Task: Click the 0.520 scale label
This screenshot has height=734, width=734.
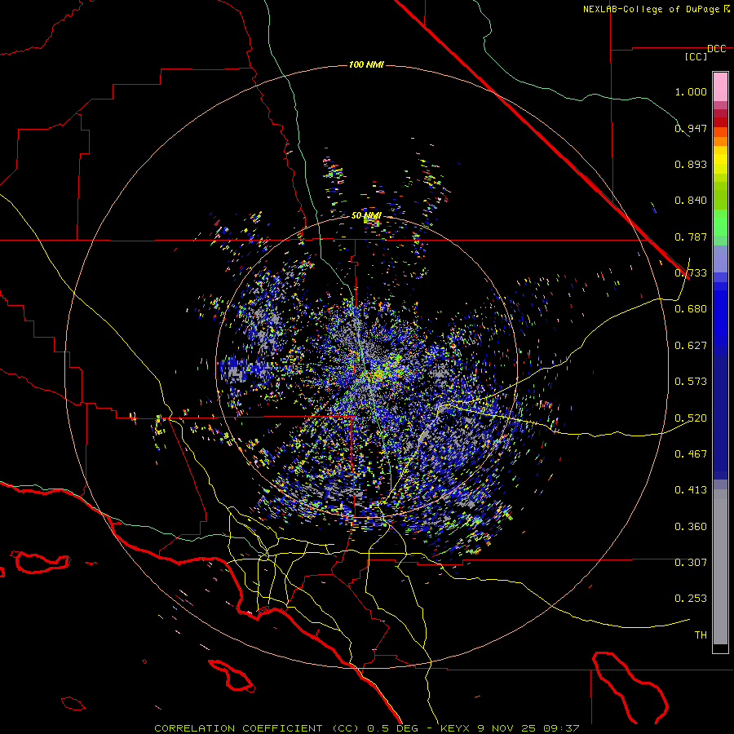Action: point(691,418)
